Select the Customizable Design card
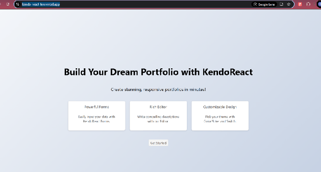Screen dimensions: 321x172 220,116
